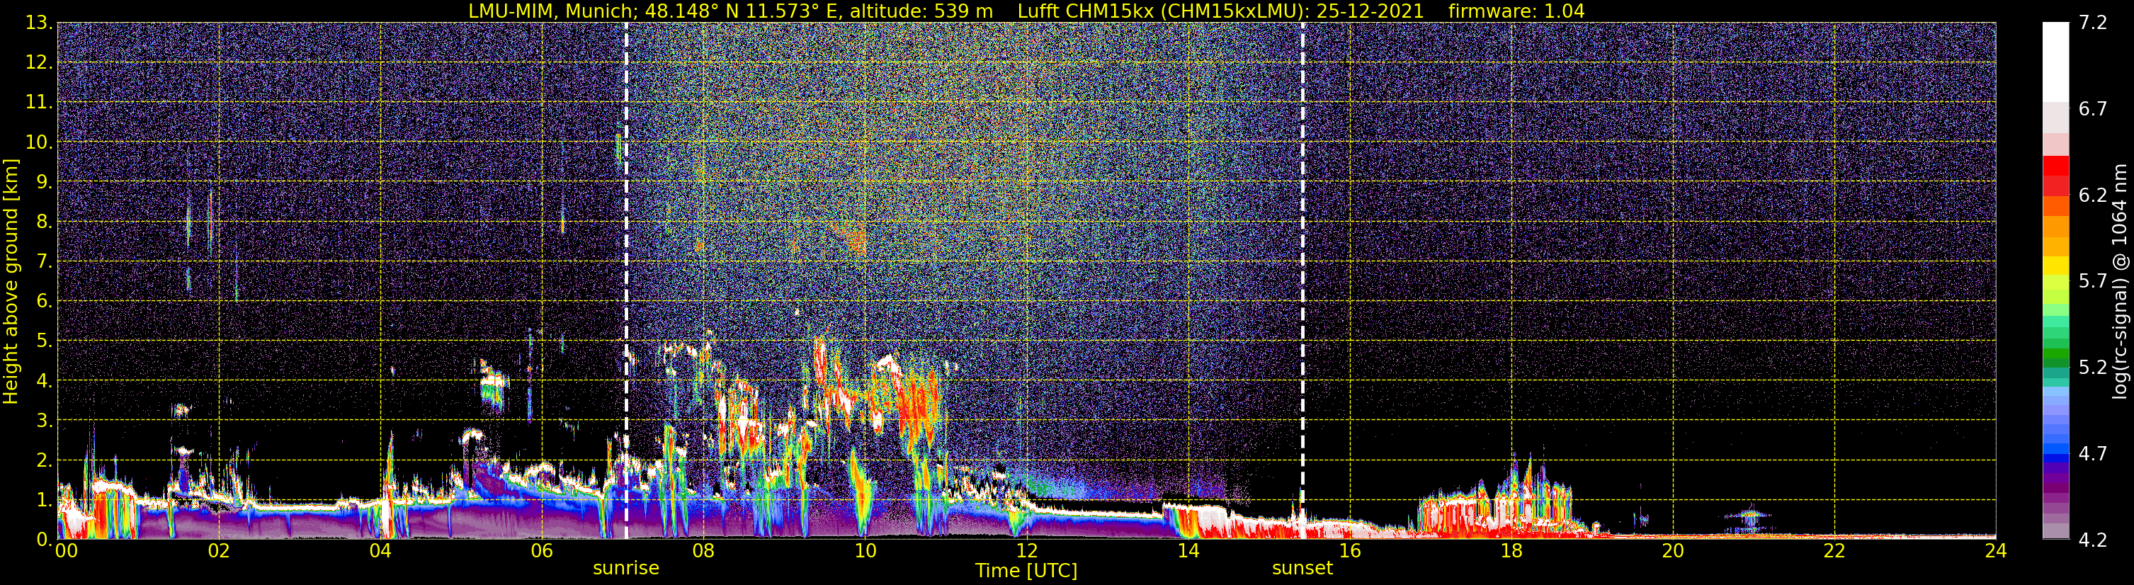Click height axis tick 11 km

(39, 102)
